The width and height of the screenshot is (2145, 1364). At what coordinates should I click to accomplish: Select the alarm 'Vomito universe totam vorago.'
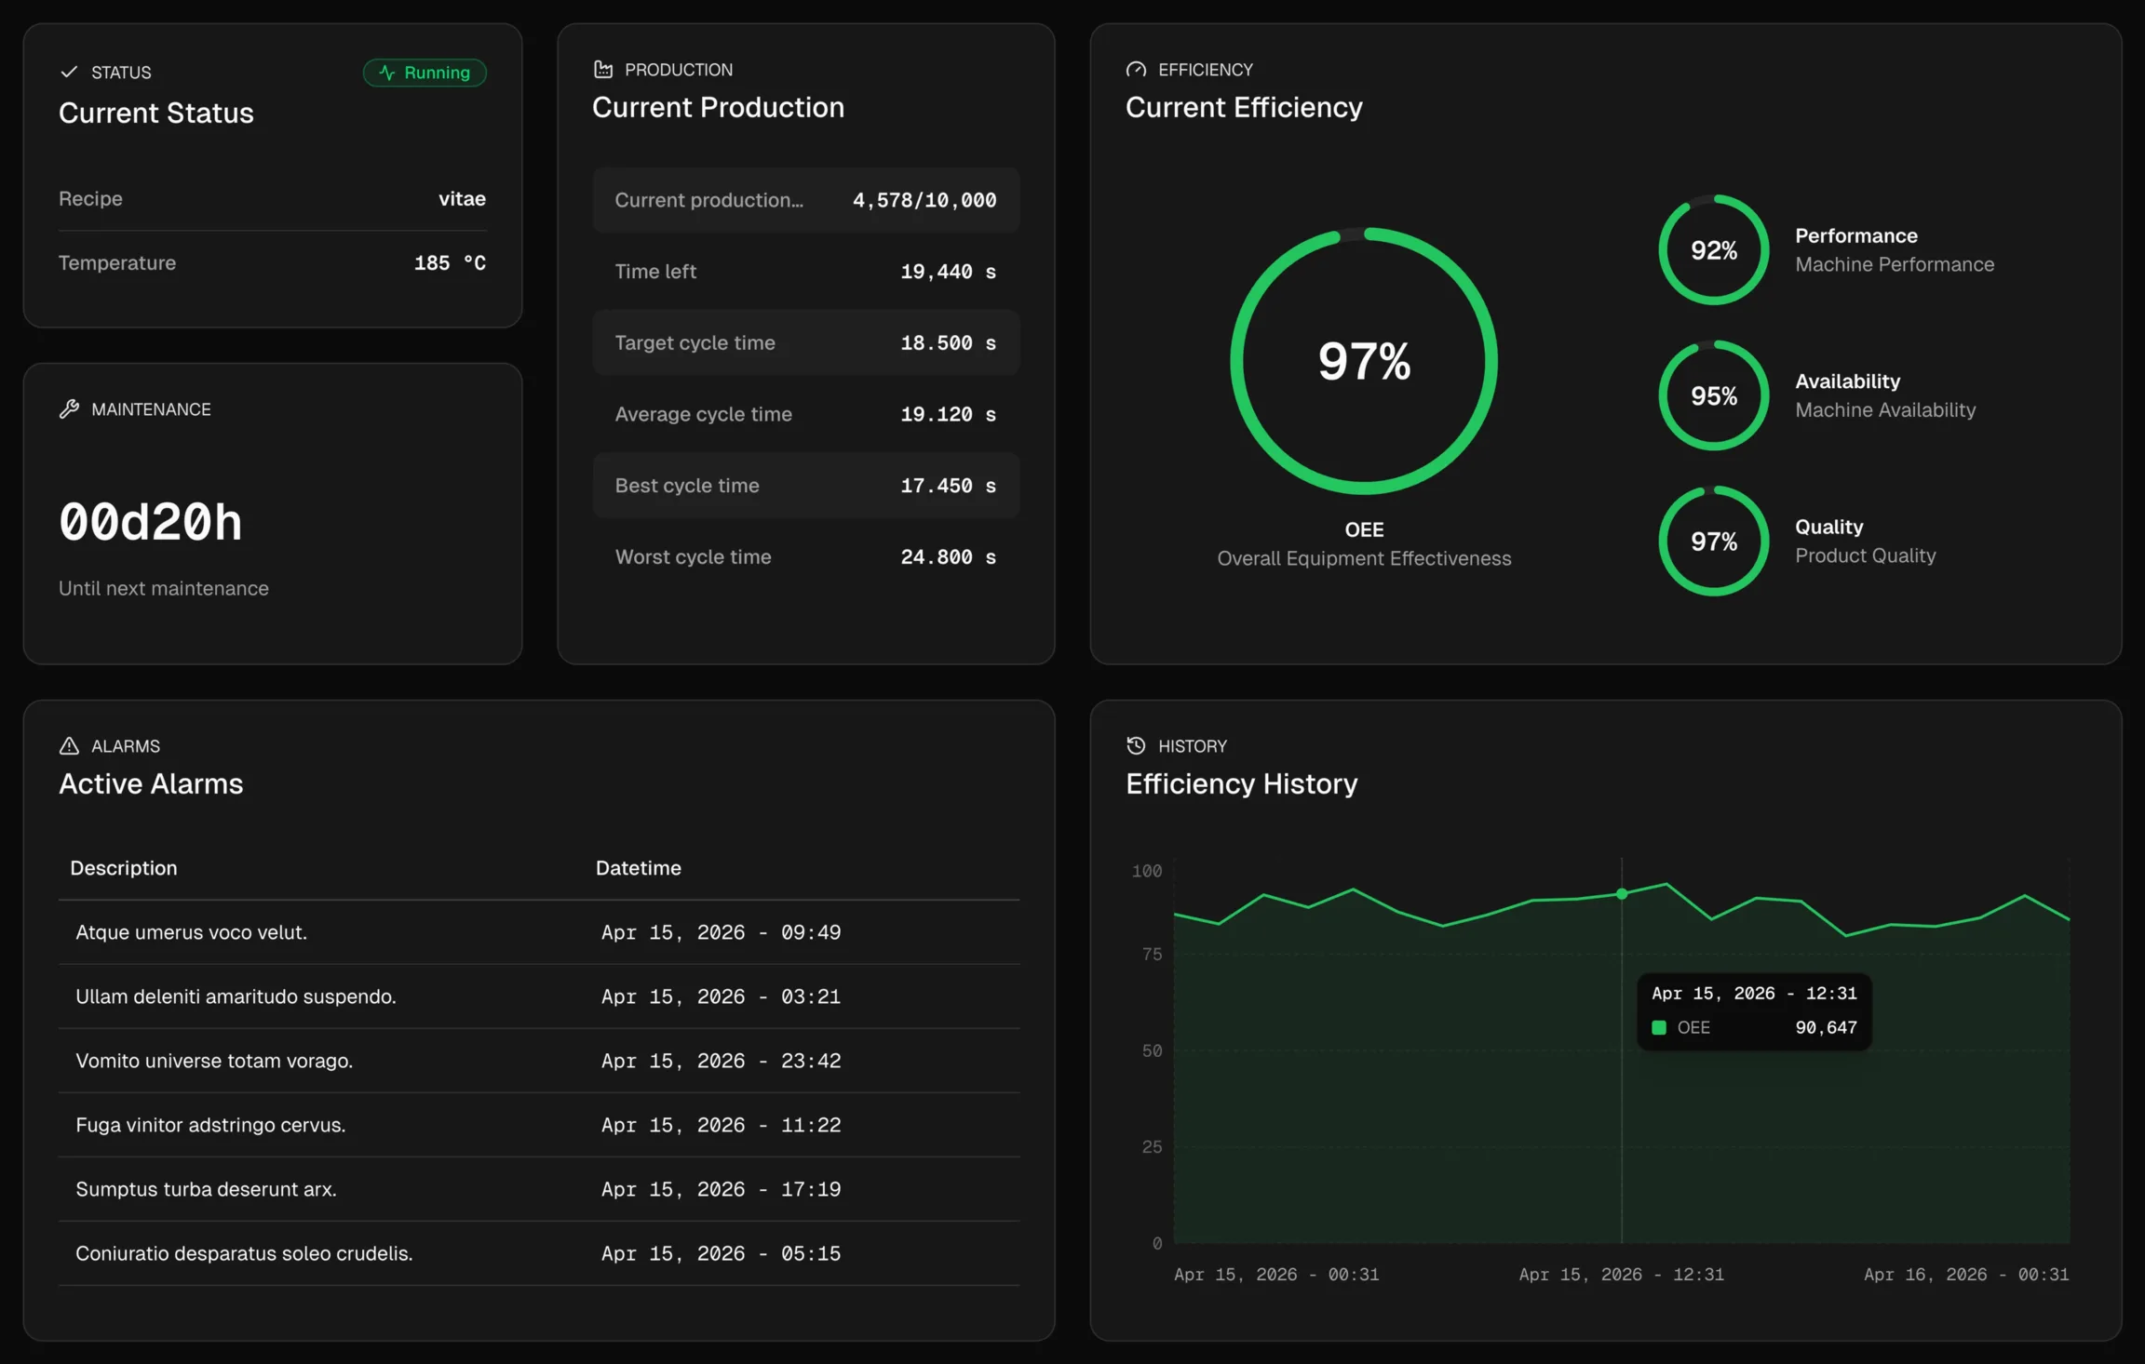(x=539, y=1061)
